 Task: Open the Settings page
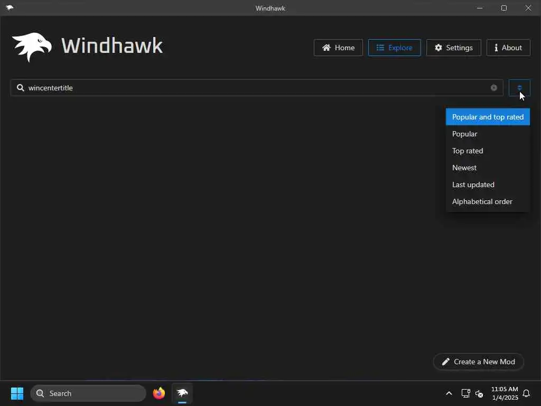453,48
